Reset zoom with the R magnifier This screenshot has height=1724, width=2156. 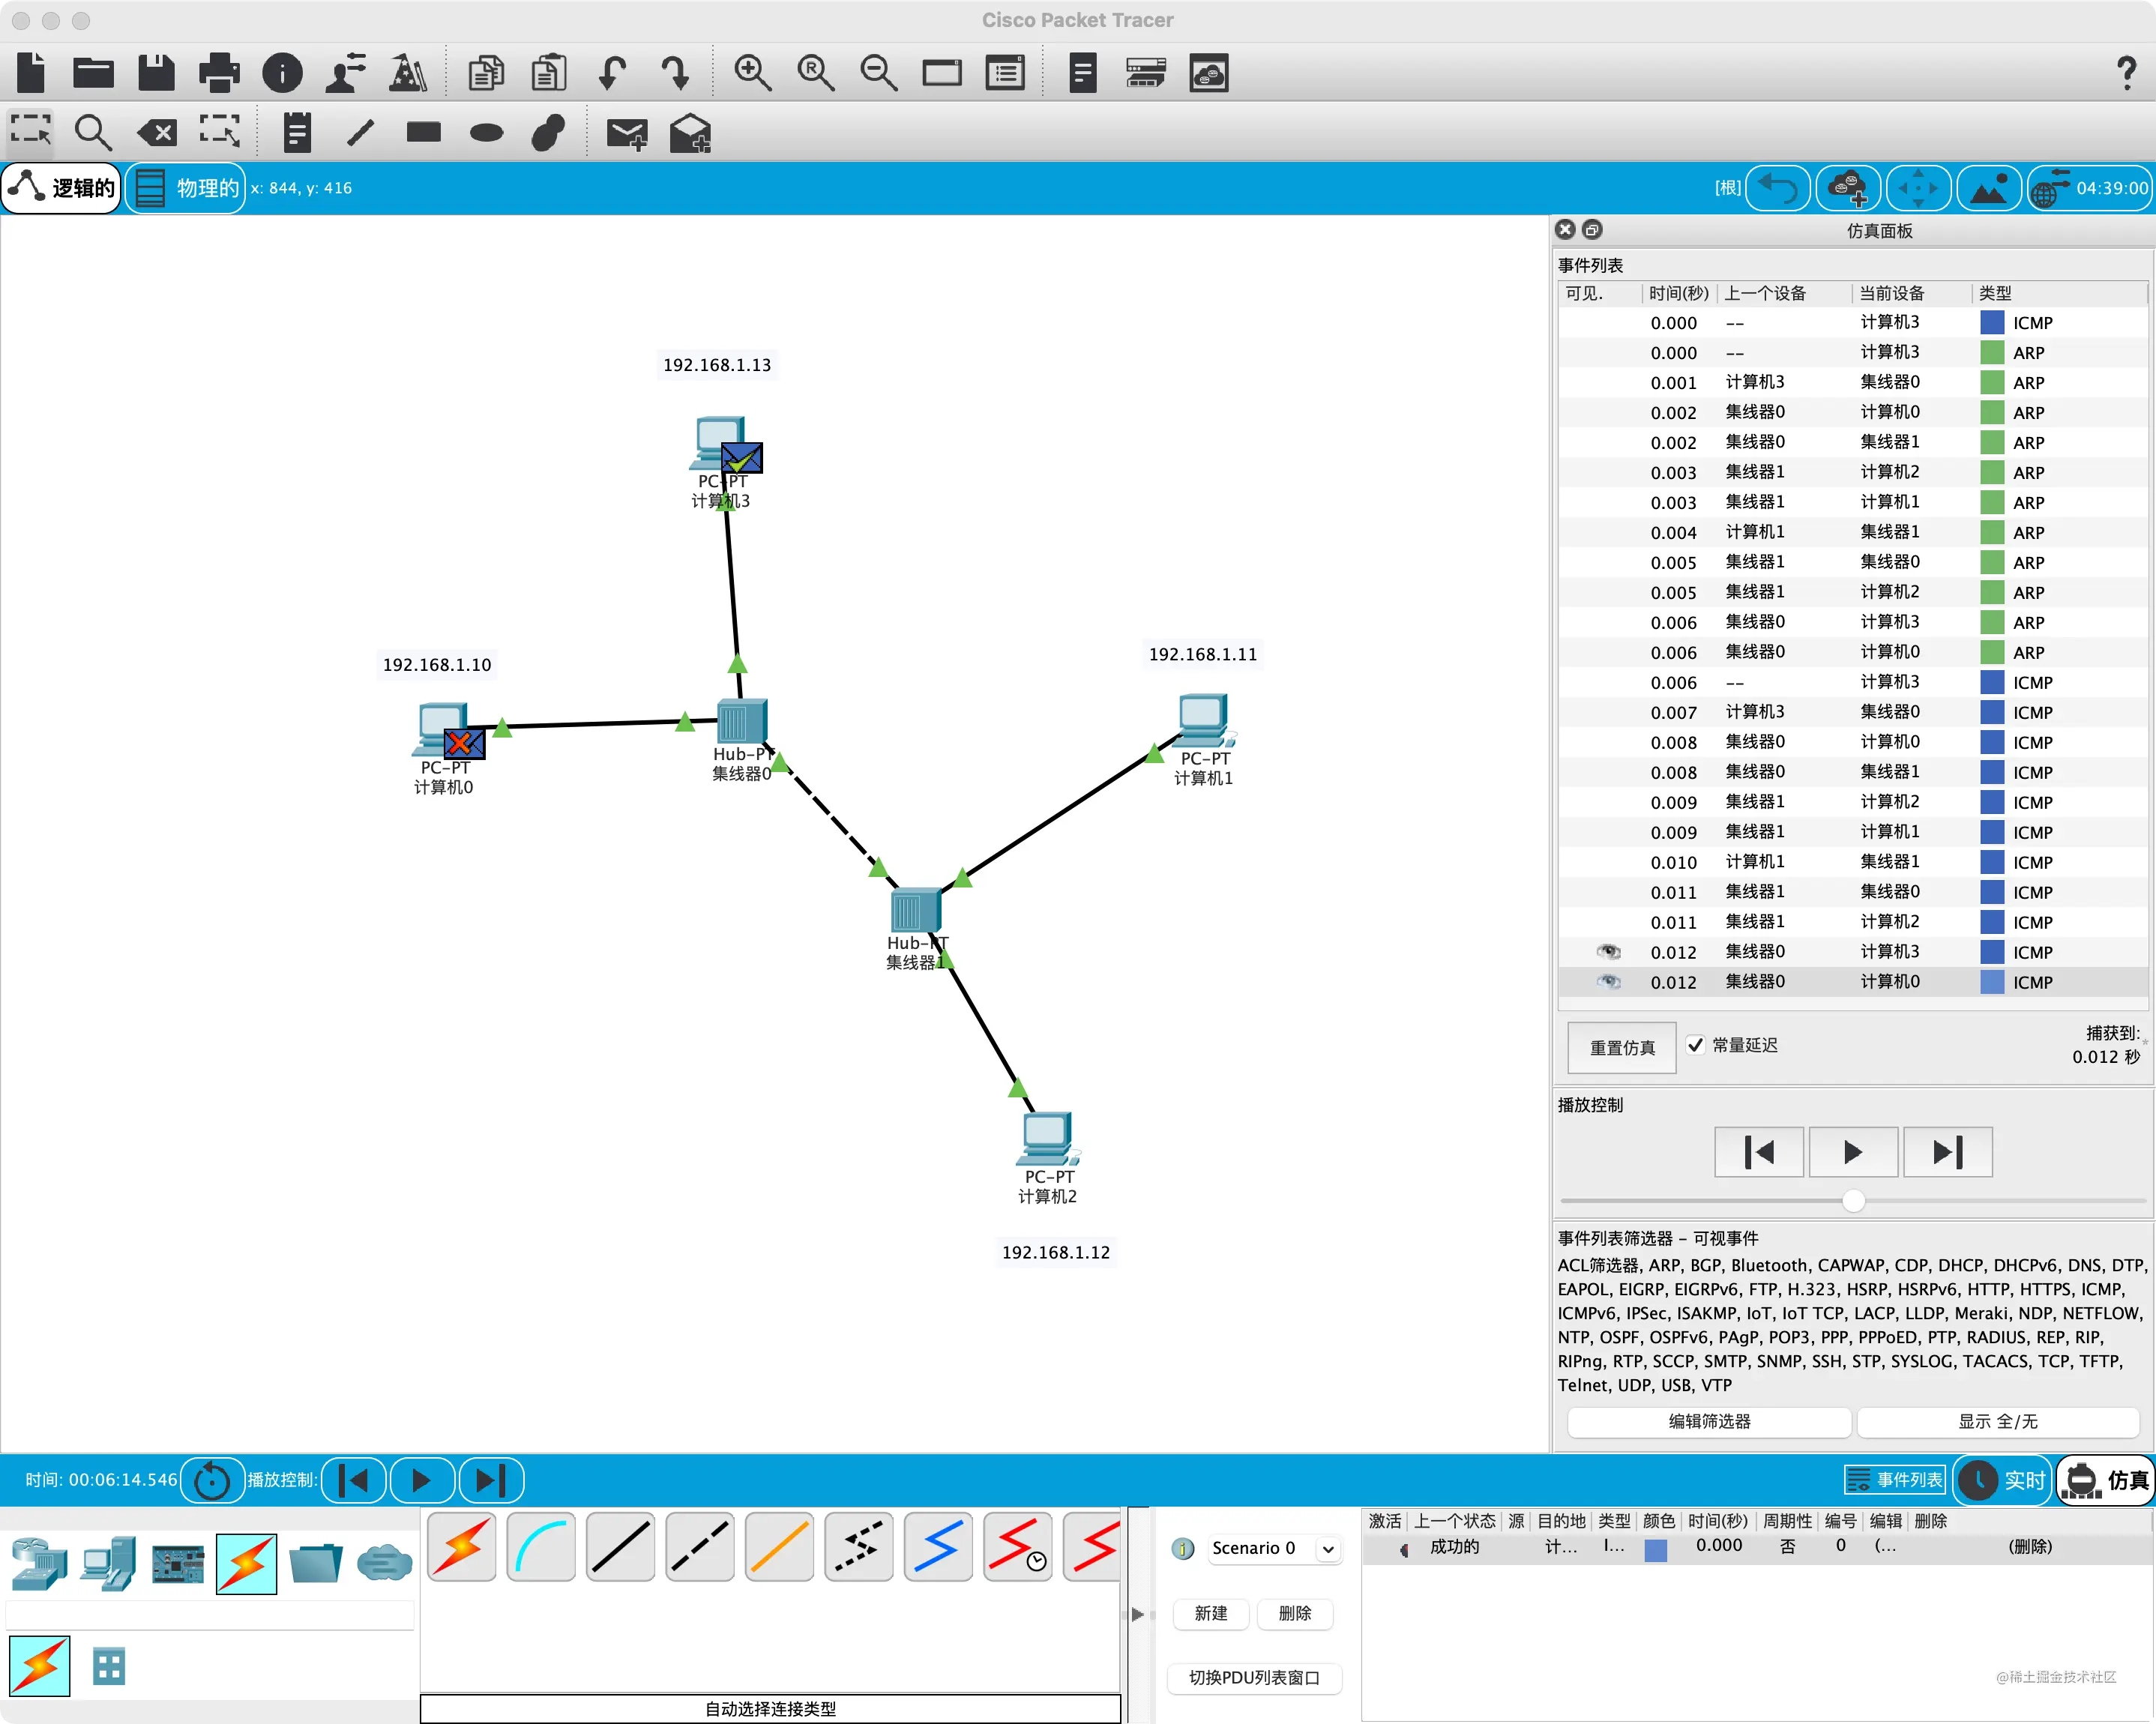[x=816, y=73]
